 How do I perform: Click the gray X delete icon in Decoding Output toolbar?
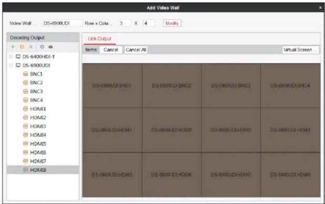tap(31, 47)
